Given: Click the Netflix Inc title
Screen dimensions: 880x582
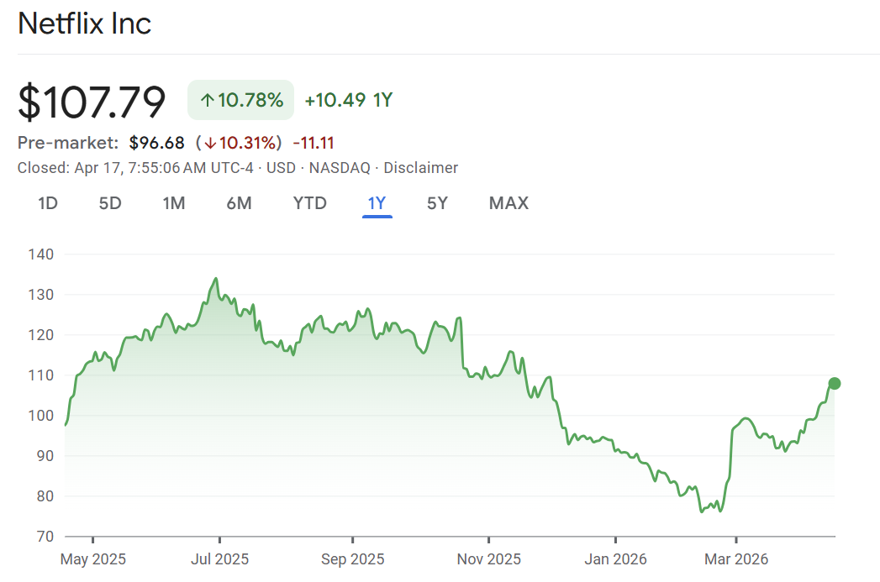Looking at the screenshot, I should pyautogui.click(x=85, y=24).
